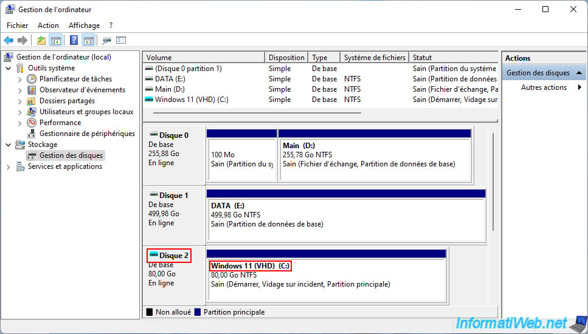Viewport: 588px width, 334px height.
Task: Expand the Services et applications node
Action: tap(9, 166)
